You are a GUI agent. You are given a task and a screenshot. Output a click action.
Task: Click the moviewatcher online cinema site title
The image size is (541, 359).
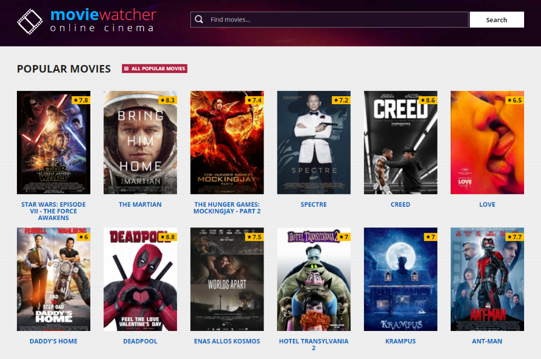(x=103, y=20)
